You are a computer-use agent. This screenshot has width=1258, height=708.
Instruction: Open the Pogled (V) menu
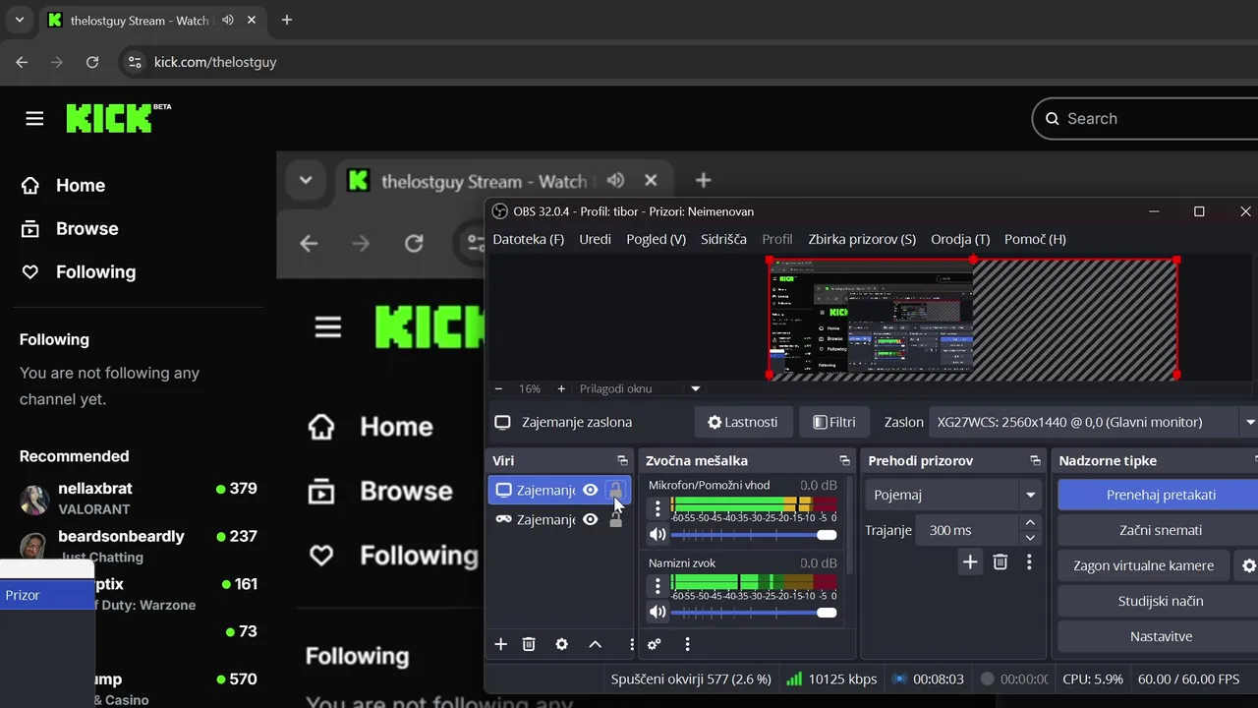656,239
